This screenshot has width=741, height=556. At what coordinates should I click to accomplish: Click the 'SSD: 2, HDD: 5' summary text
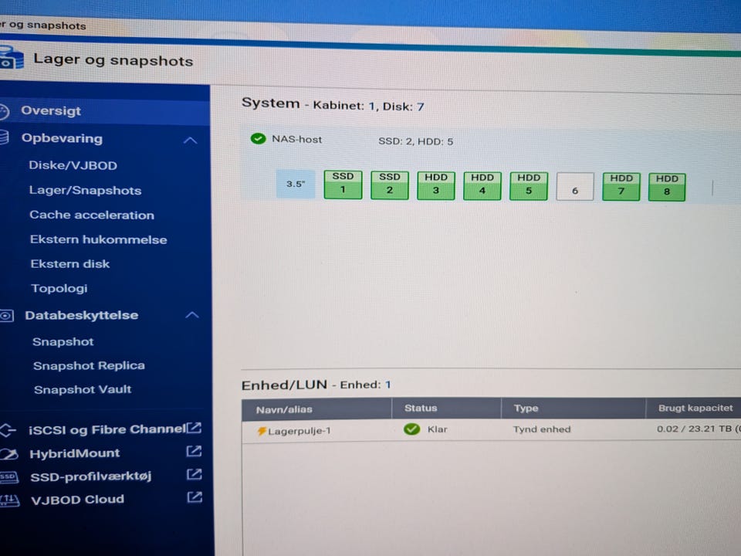point(416,141)
